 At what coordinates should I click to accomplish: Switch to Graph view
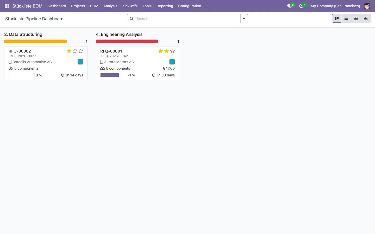[366, 18]
